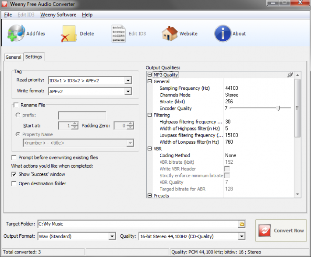The width and height of the screenshot is (311, 257).
Task: Click the Padding Zero stepper arrows
Action: pos(130,126)
